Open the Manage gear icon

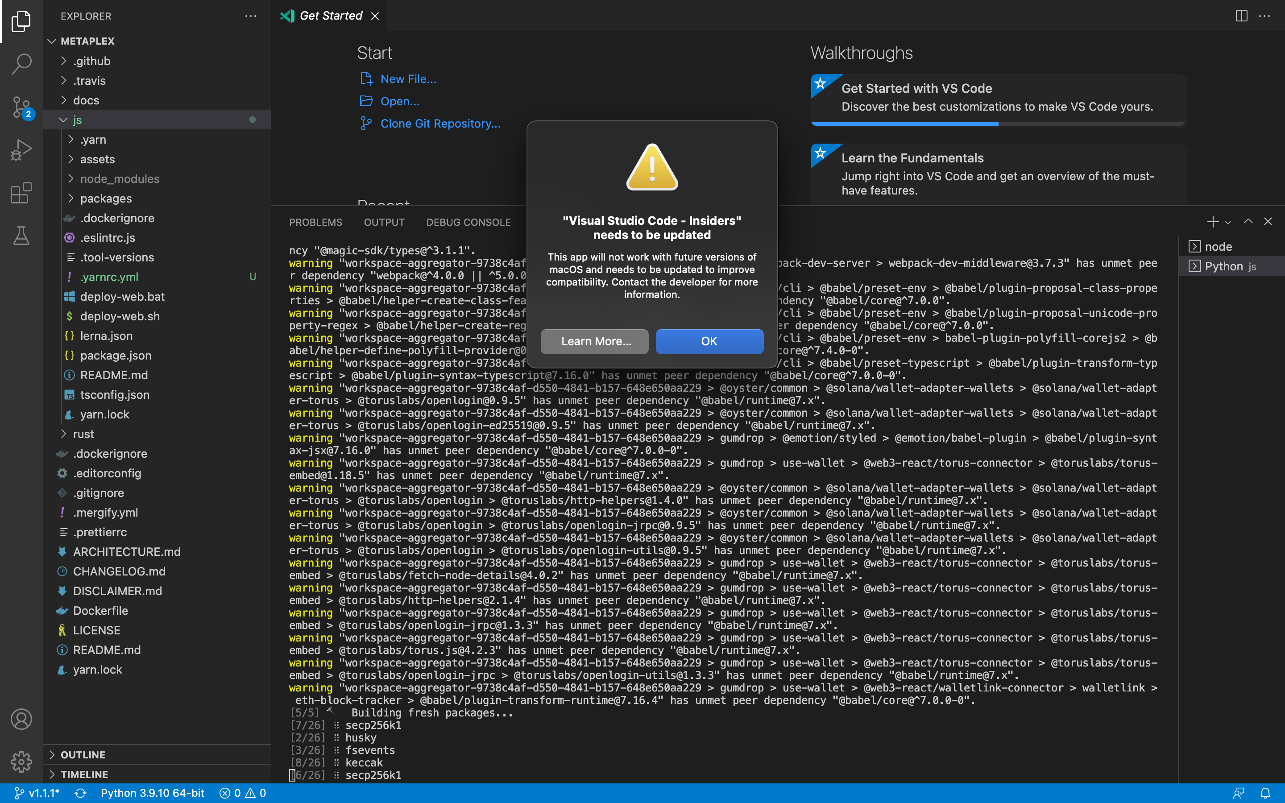click(21, 762)
